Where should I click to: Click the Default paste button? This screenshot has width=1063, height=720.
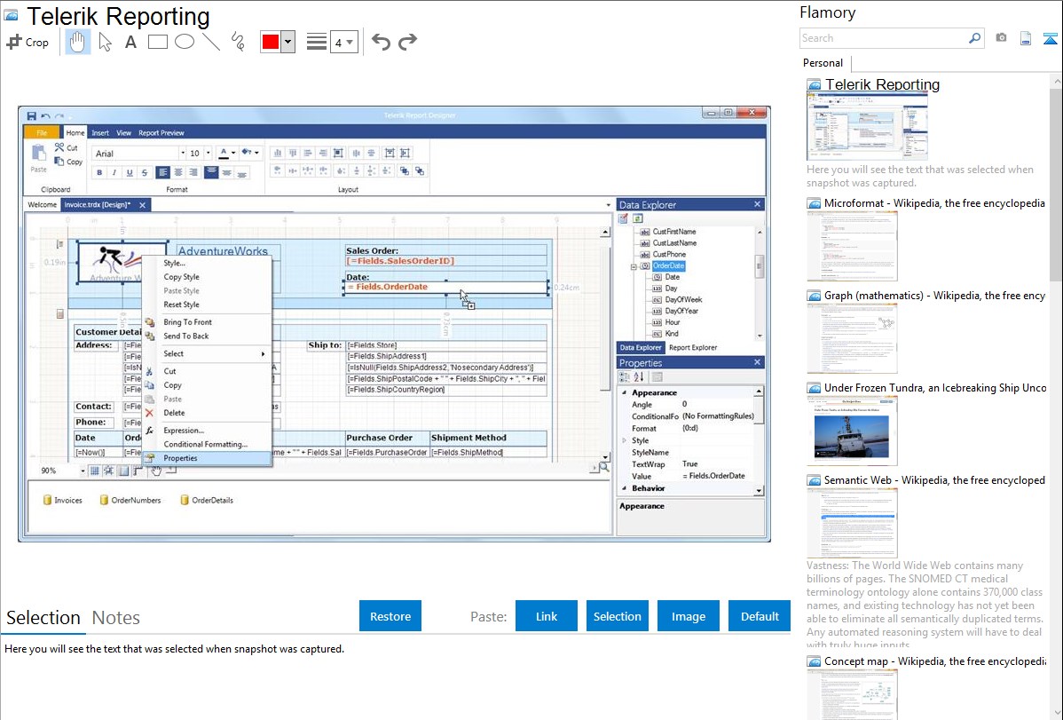click(x=760, y=616)
